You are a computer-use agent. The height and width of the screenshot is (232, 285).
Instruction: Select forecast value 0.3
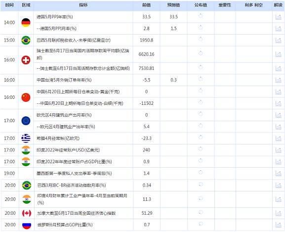[x=173, y=80]
